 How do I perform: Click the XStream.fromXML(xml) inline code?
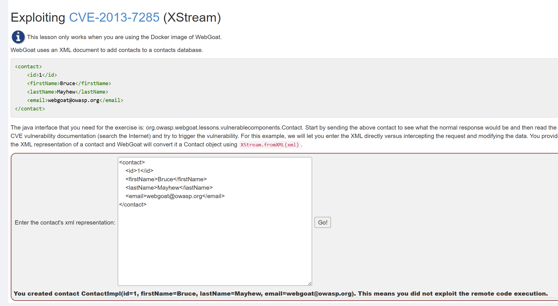pos(270,145)
